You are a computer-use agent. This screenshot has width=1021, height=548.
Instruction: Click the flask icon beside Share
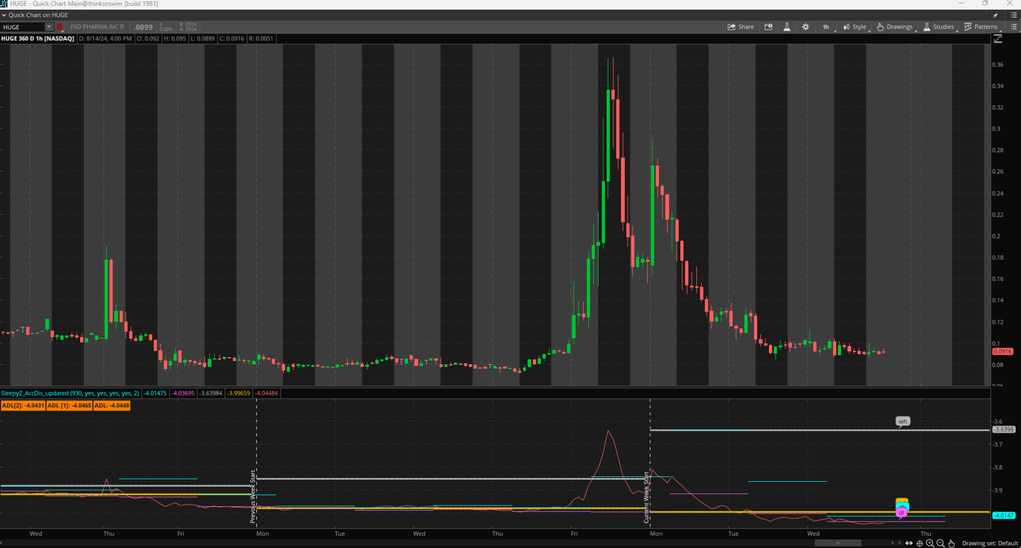[787, 27]
